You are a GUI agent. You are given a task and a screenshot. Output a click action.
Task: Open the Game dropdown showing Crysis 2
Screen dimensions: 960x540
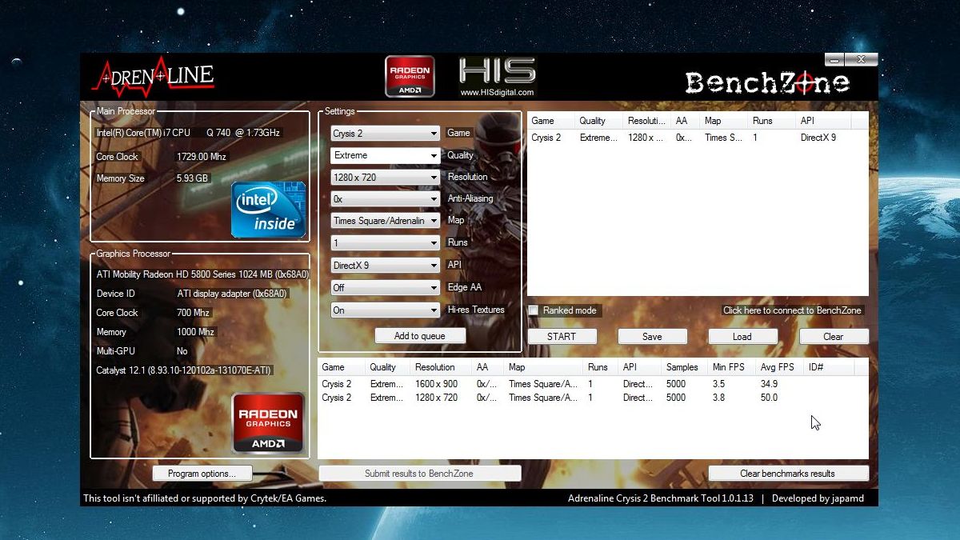(386, 134)
